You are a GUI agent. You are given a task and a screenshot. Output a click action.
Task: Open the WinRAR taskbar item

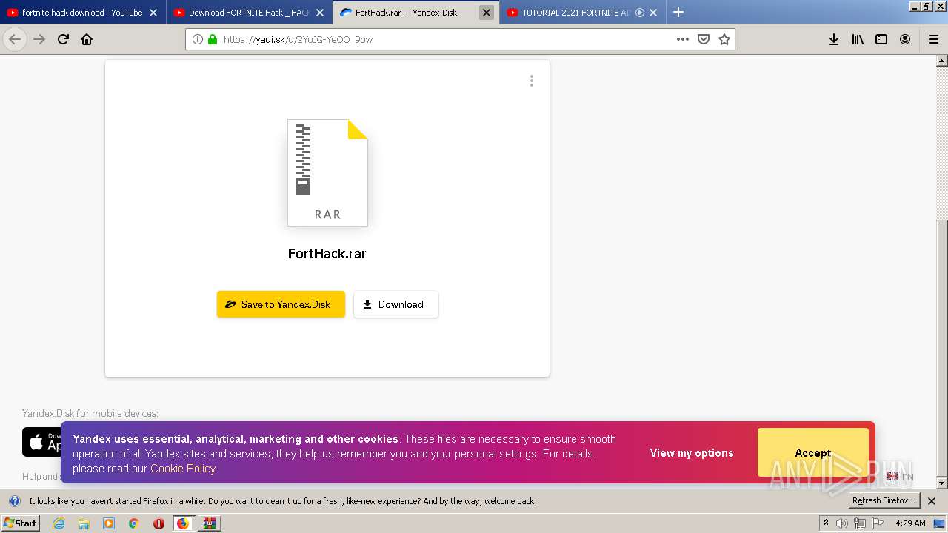click(x=210, y=523)
